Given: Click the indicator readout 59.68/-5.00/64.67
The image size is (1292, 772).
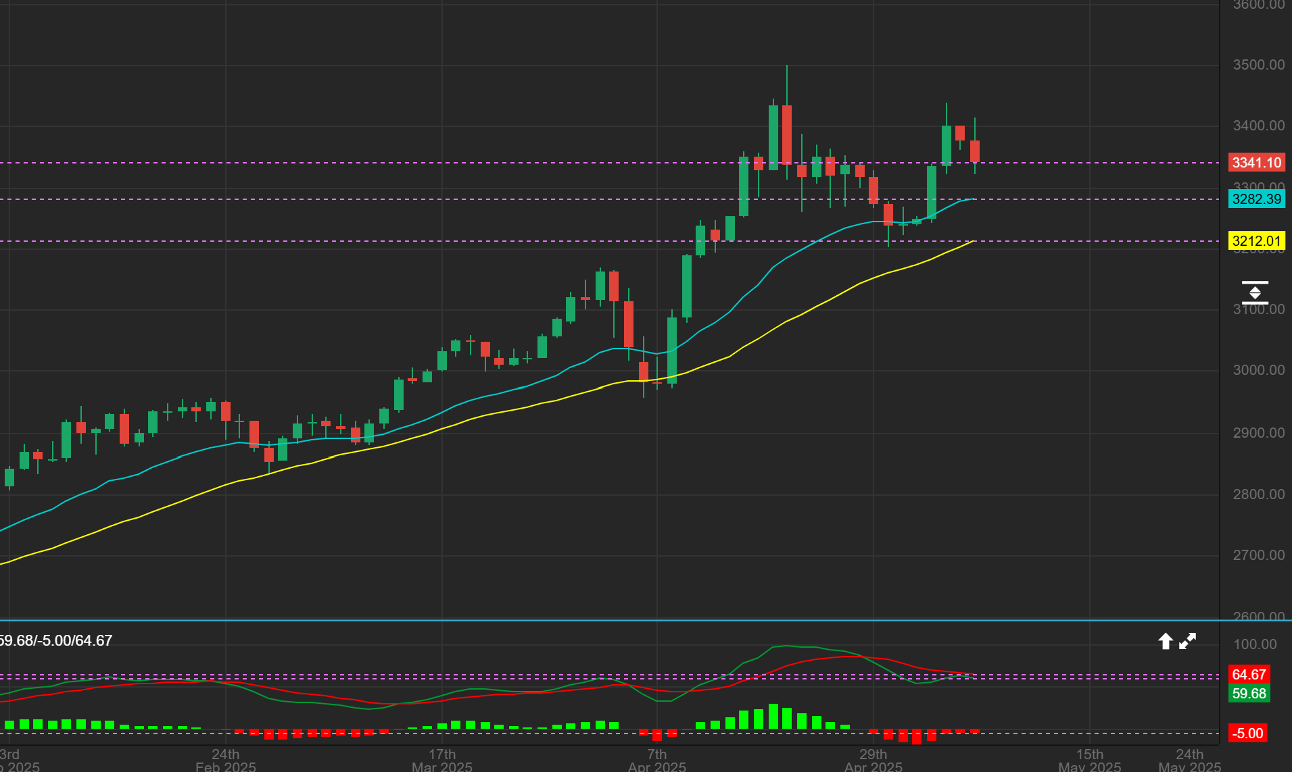Looking at the screenshot, I should tap(56, 640).
